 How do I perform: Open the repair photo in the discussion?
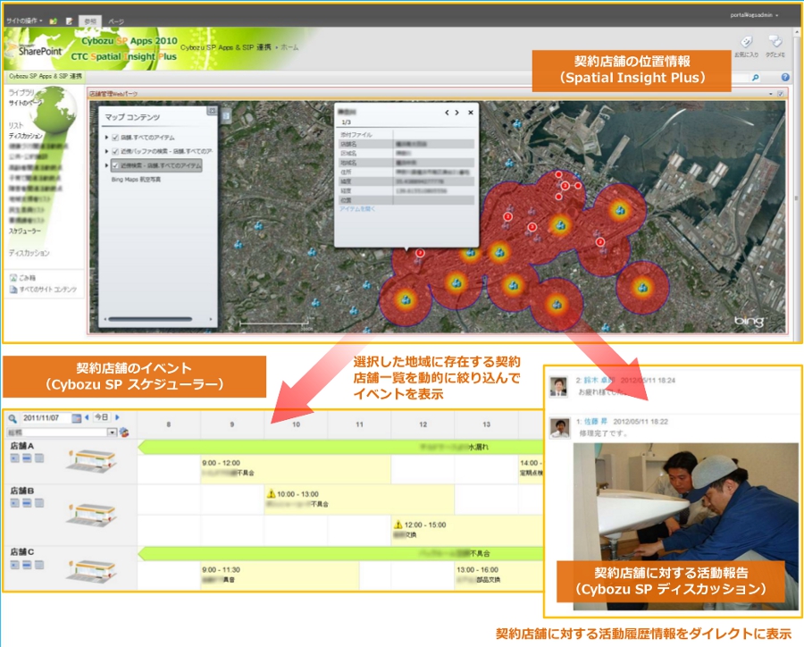click(x=685, y=526)
